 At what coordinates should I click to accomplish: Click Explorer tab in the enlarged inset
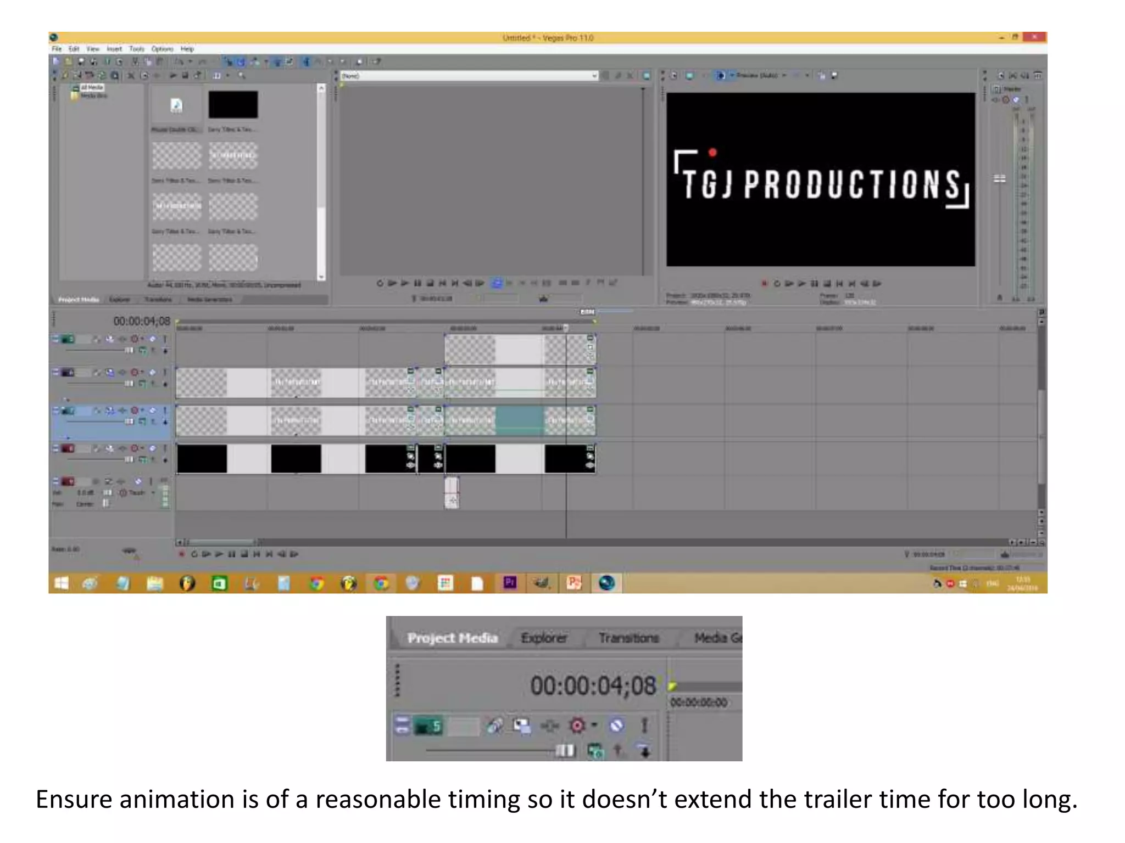[544, 638]
